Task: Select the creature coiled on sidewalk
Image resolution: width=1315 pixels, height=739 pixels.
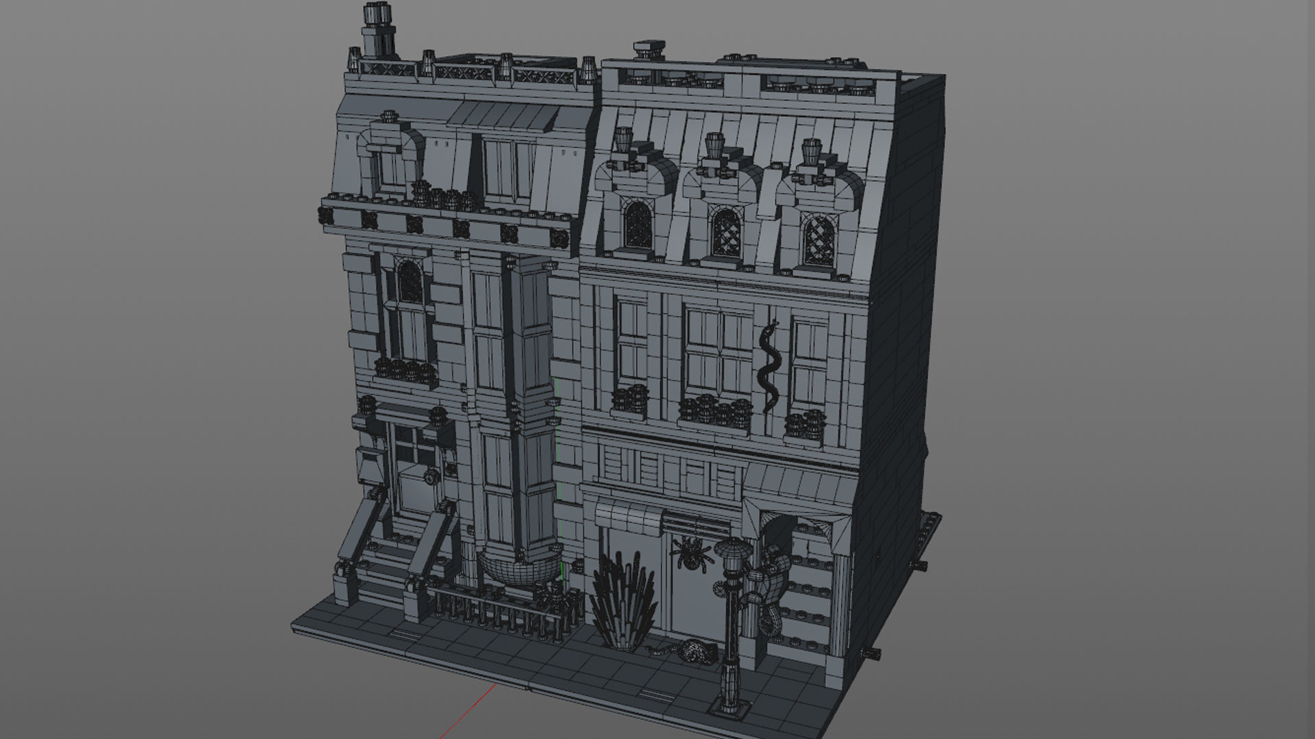Action: coord(695,650)
